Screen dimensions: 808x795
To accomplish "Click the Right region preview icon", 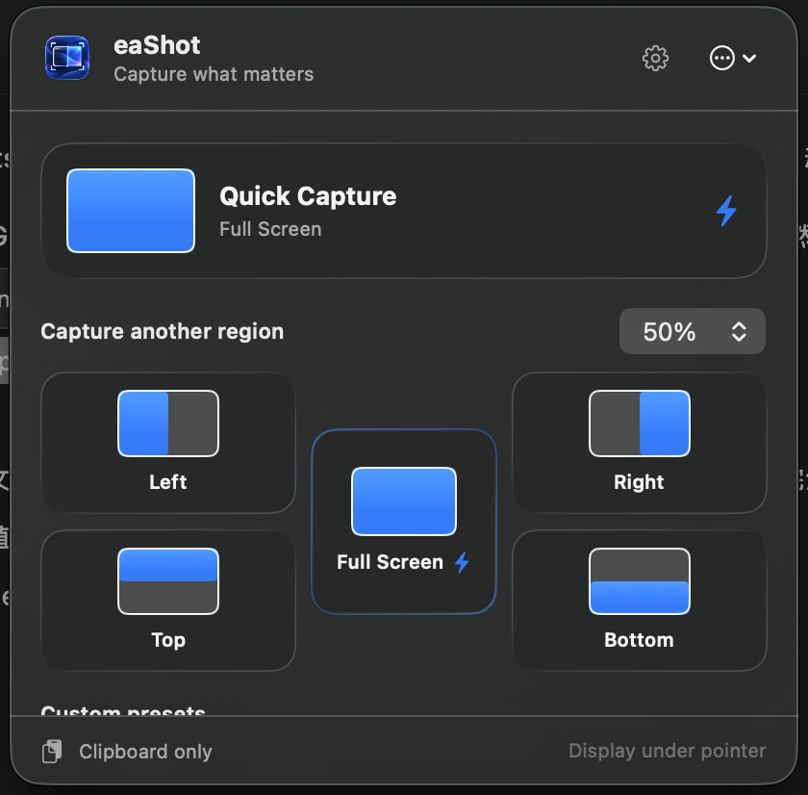I will [x=639, y=423].
